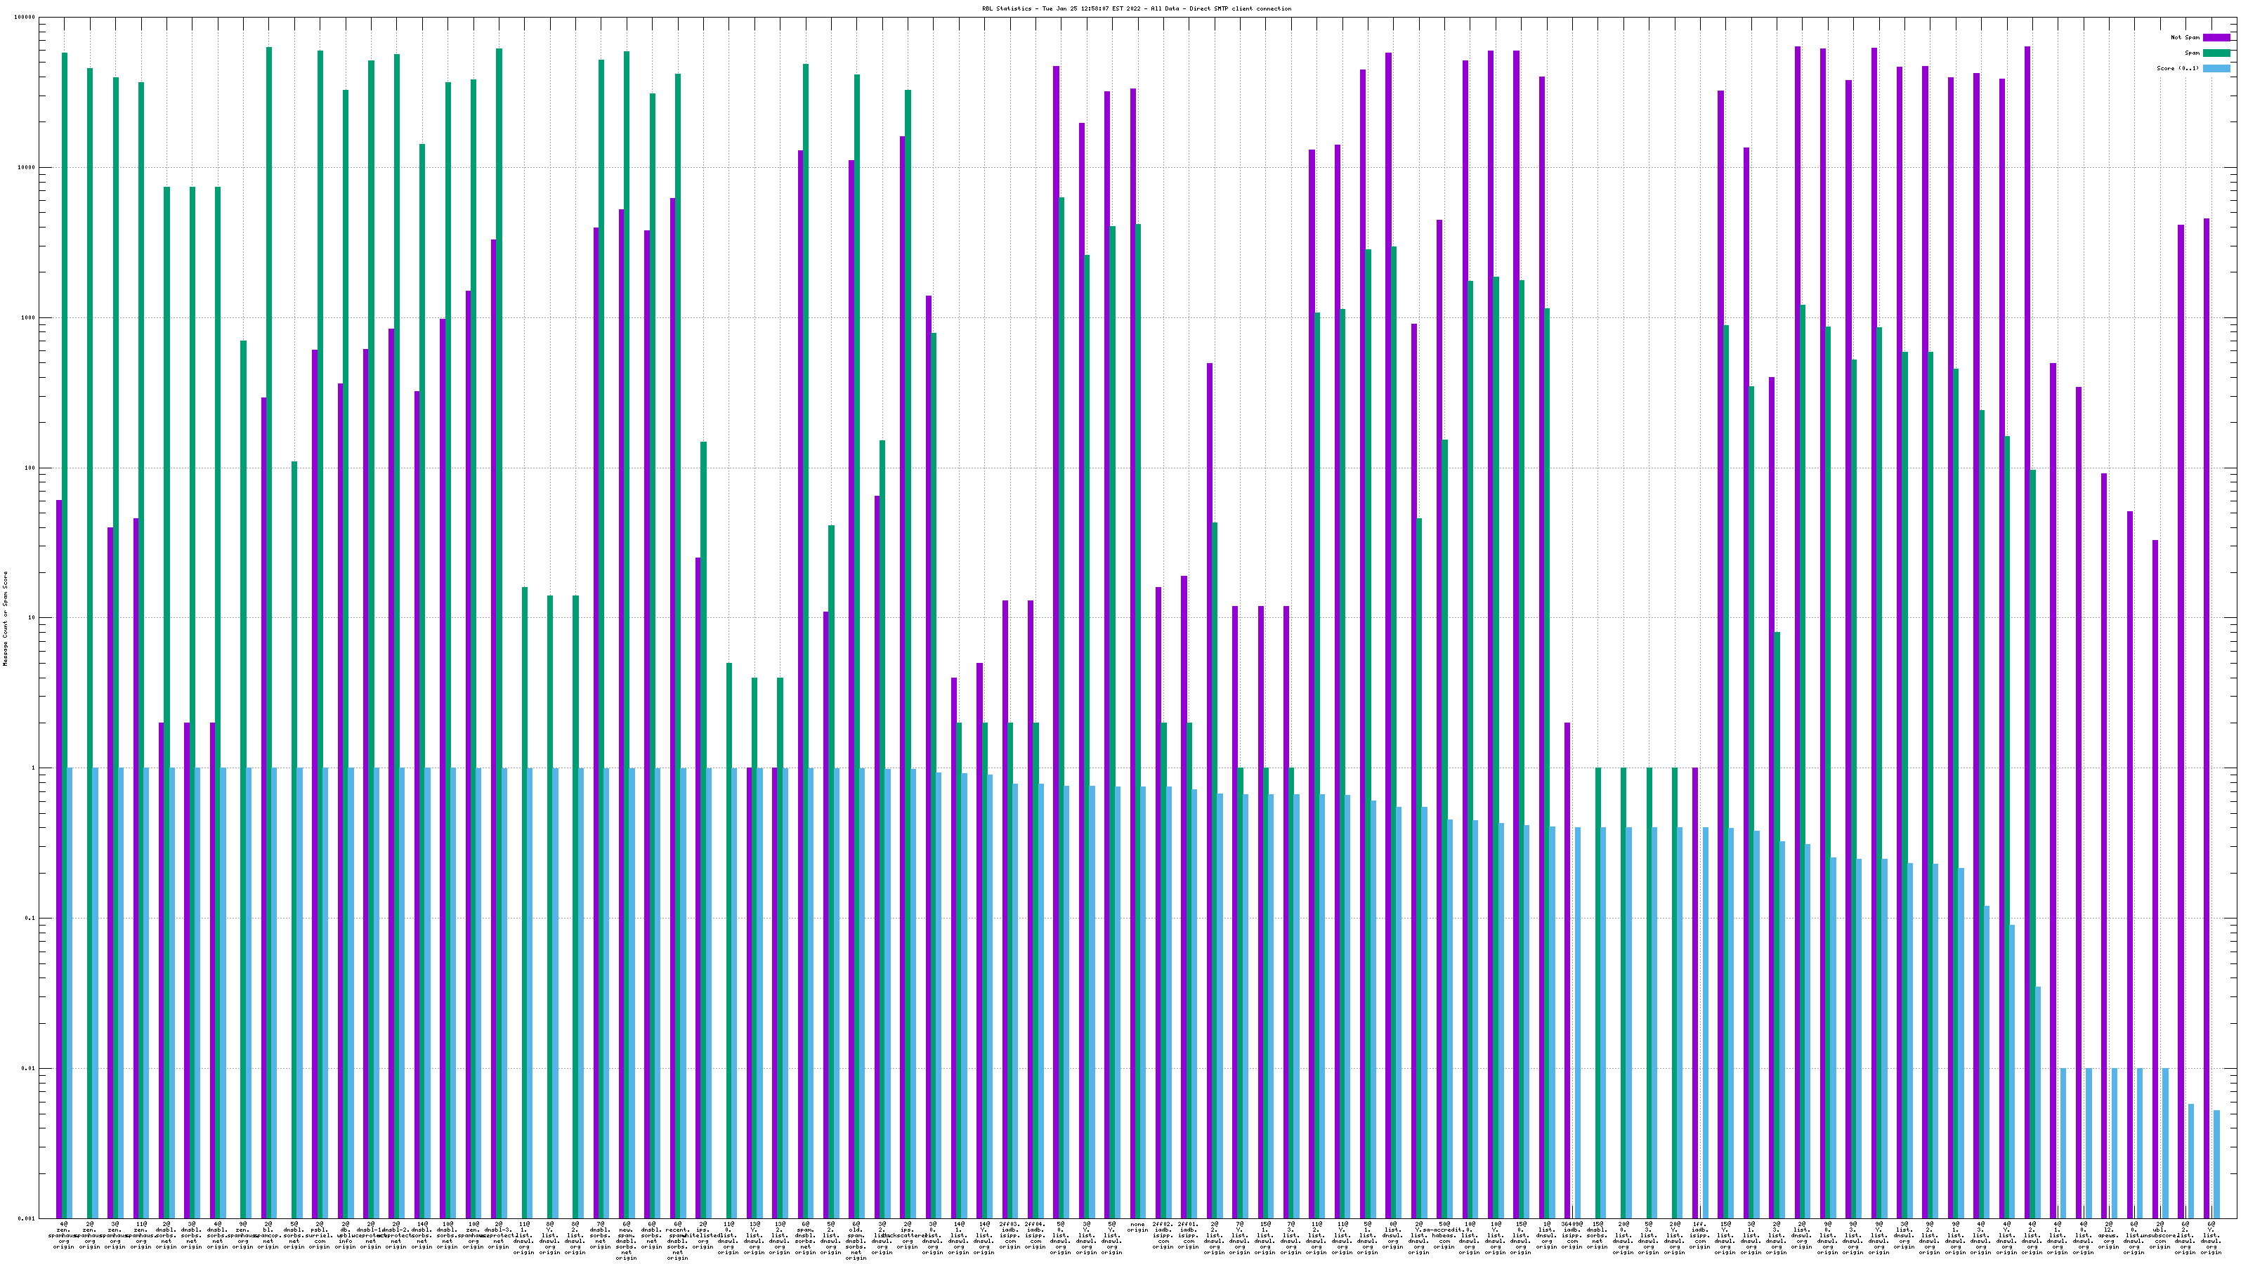Viewport: 2248px width, 1264px height.
Task: Click the 'Not Spam' legend label
Action: coord(2184,37)
